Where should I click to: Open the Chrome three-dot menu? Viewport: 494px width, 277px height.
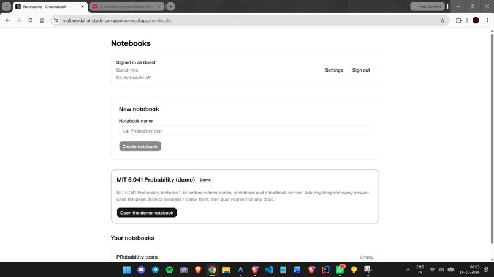tap(487, 20)
